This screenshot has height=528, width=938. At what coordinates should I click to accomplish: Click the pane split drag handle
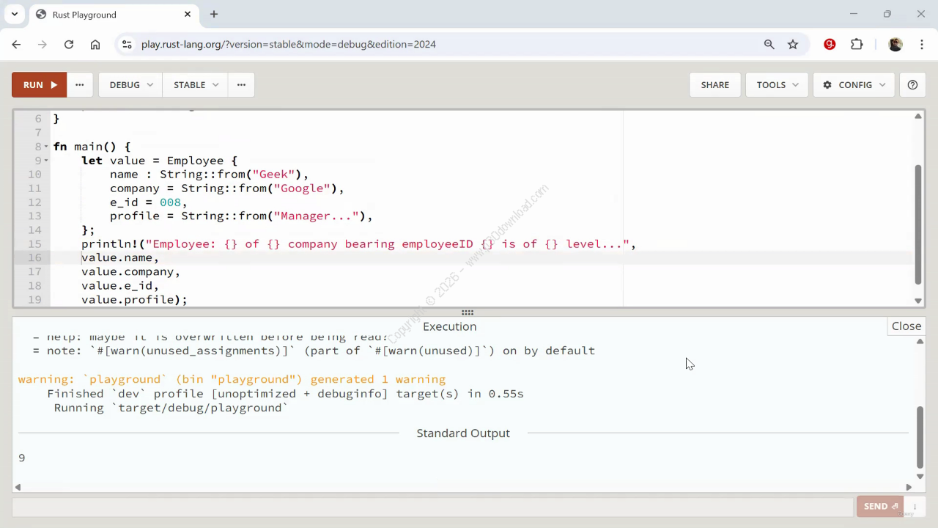[468, 312]
